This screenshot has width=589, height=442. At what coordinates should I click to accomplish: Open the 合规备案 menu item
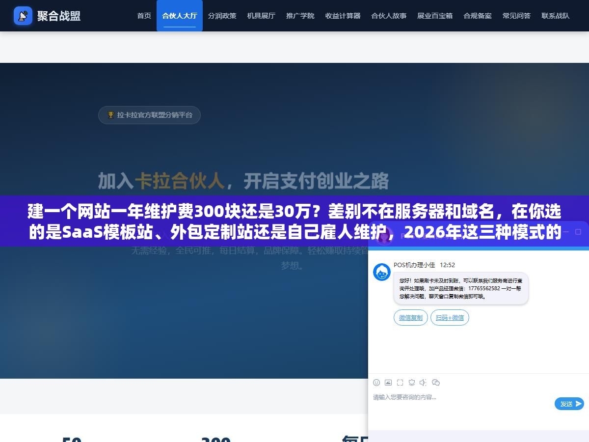click(478, 16)
